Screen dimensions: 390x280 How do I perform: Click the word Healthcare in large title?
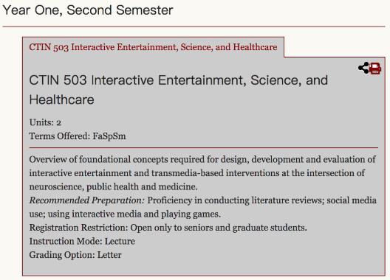(62, 99)
